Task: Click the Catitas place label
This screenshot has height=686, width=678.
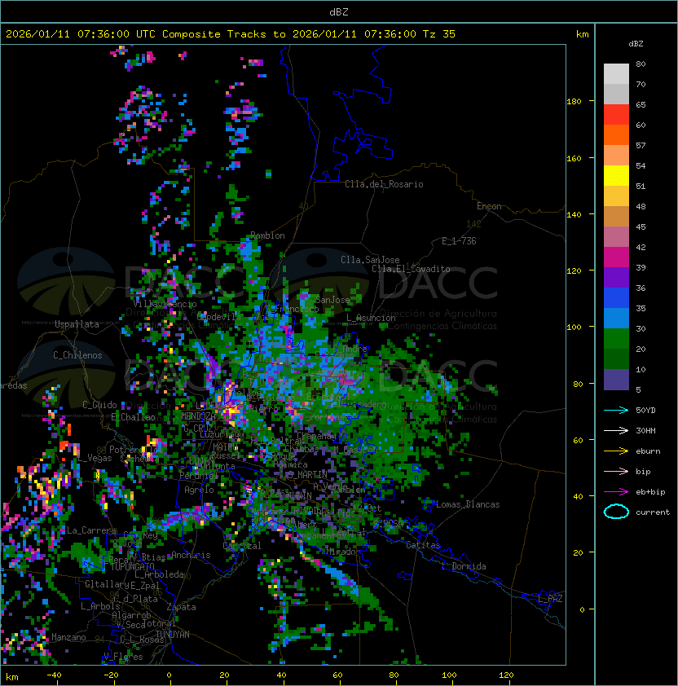Action: pyautogui.click(x=423, y=545)
